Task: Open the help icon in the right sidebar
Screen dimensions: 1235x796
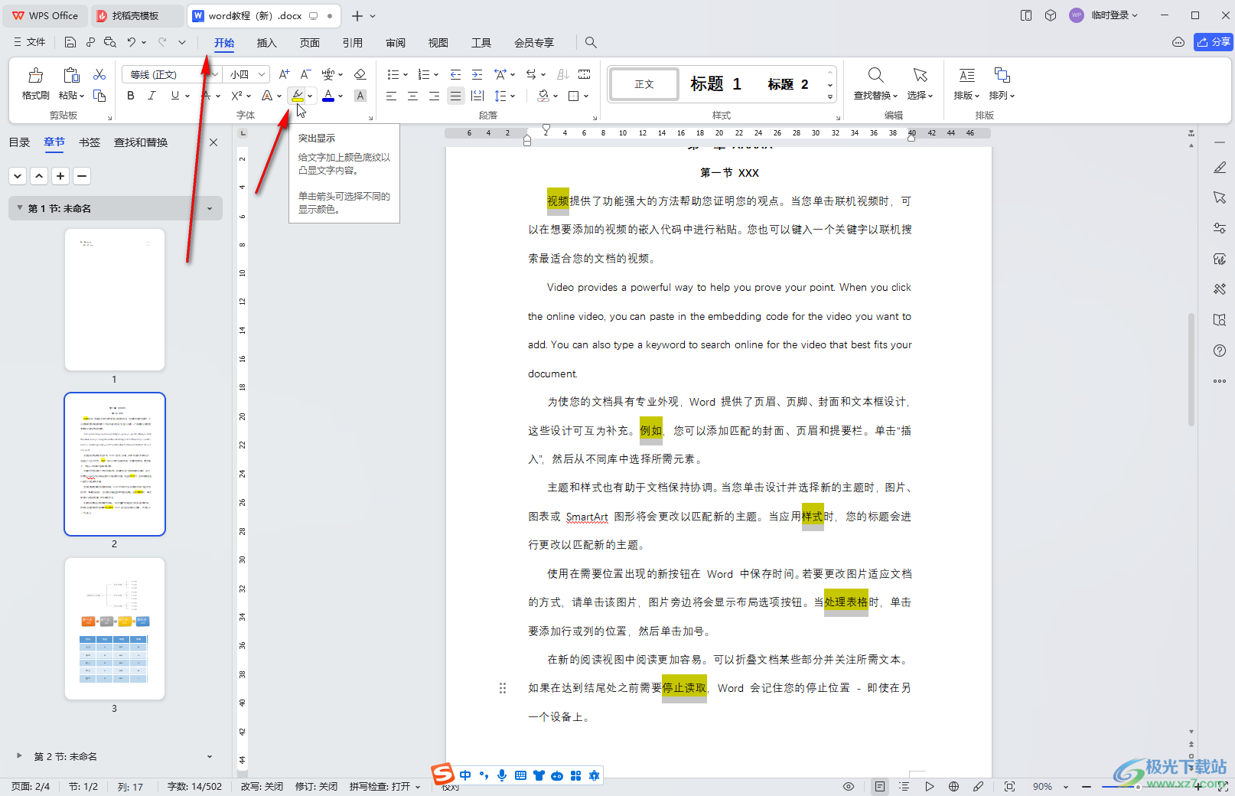Action: click(x=1220, y=351)
